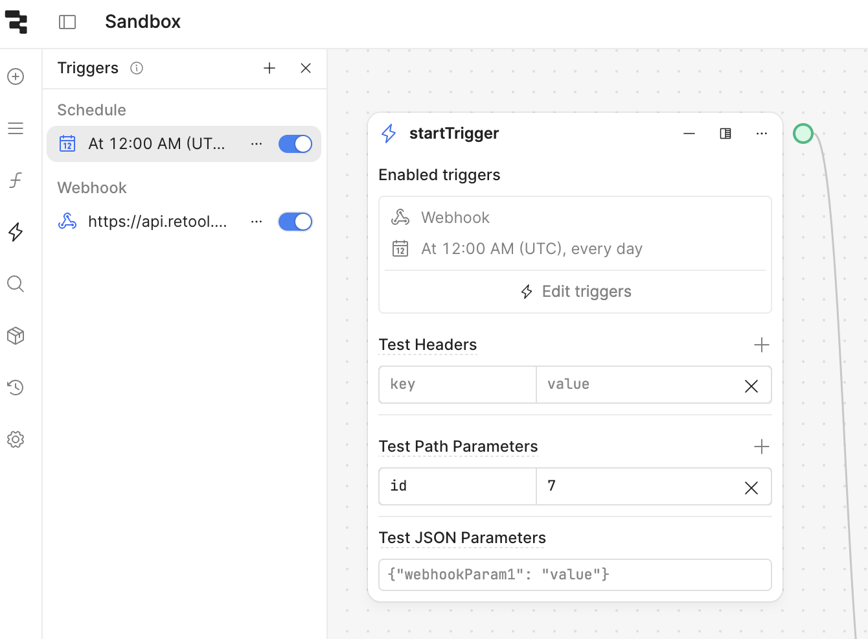868x639 pixels.
Task: Open the schedule trigger's three-dot menu
Action: pos(257,144)
